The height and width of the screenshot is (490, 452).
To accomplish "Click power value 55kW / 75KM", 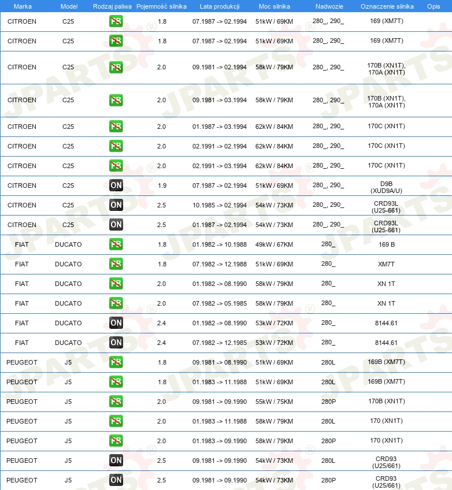I will (x=274, y=402).
